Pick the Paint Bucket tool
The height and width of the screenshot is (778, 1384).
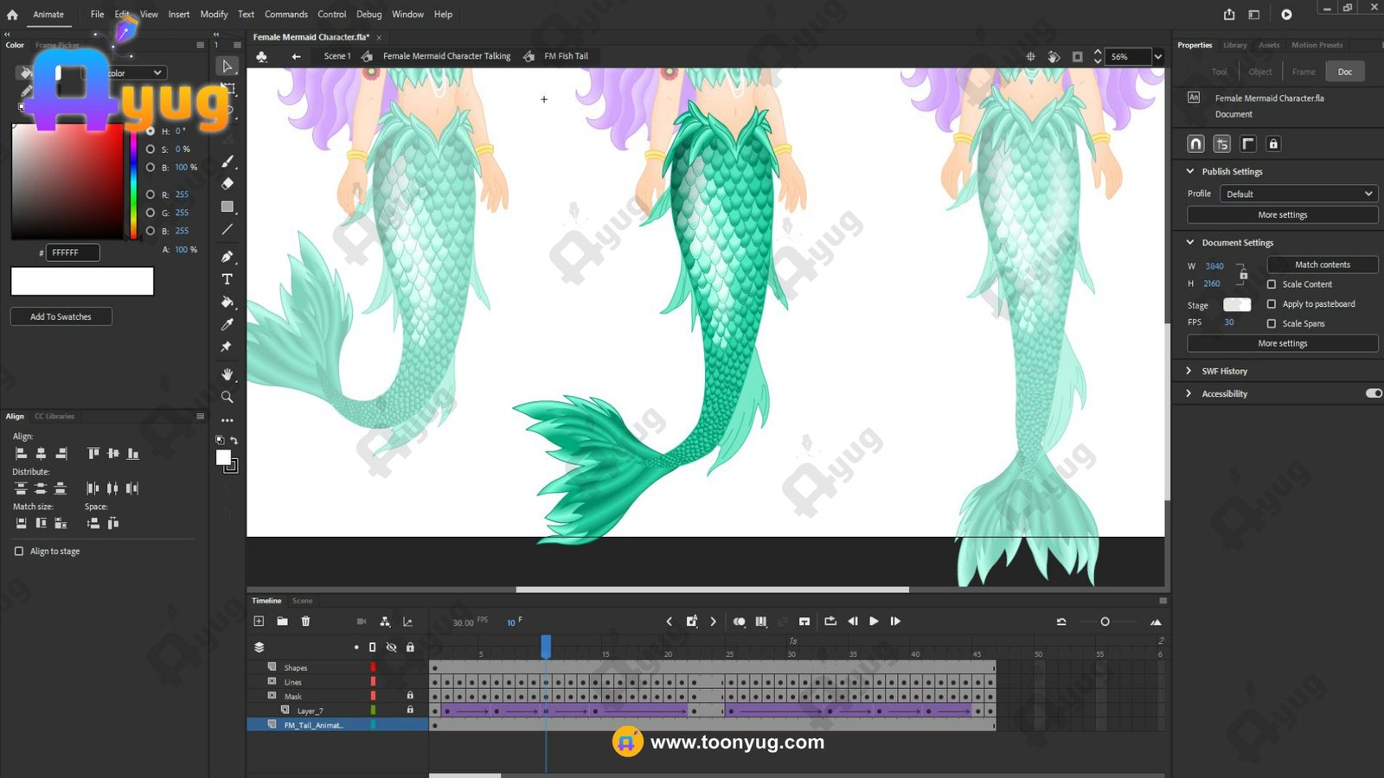pyautogui.click(x=227, y=302)
